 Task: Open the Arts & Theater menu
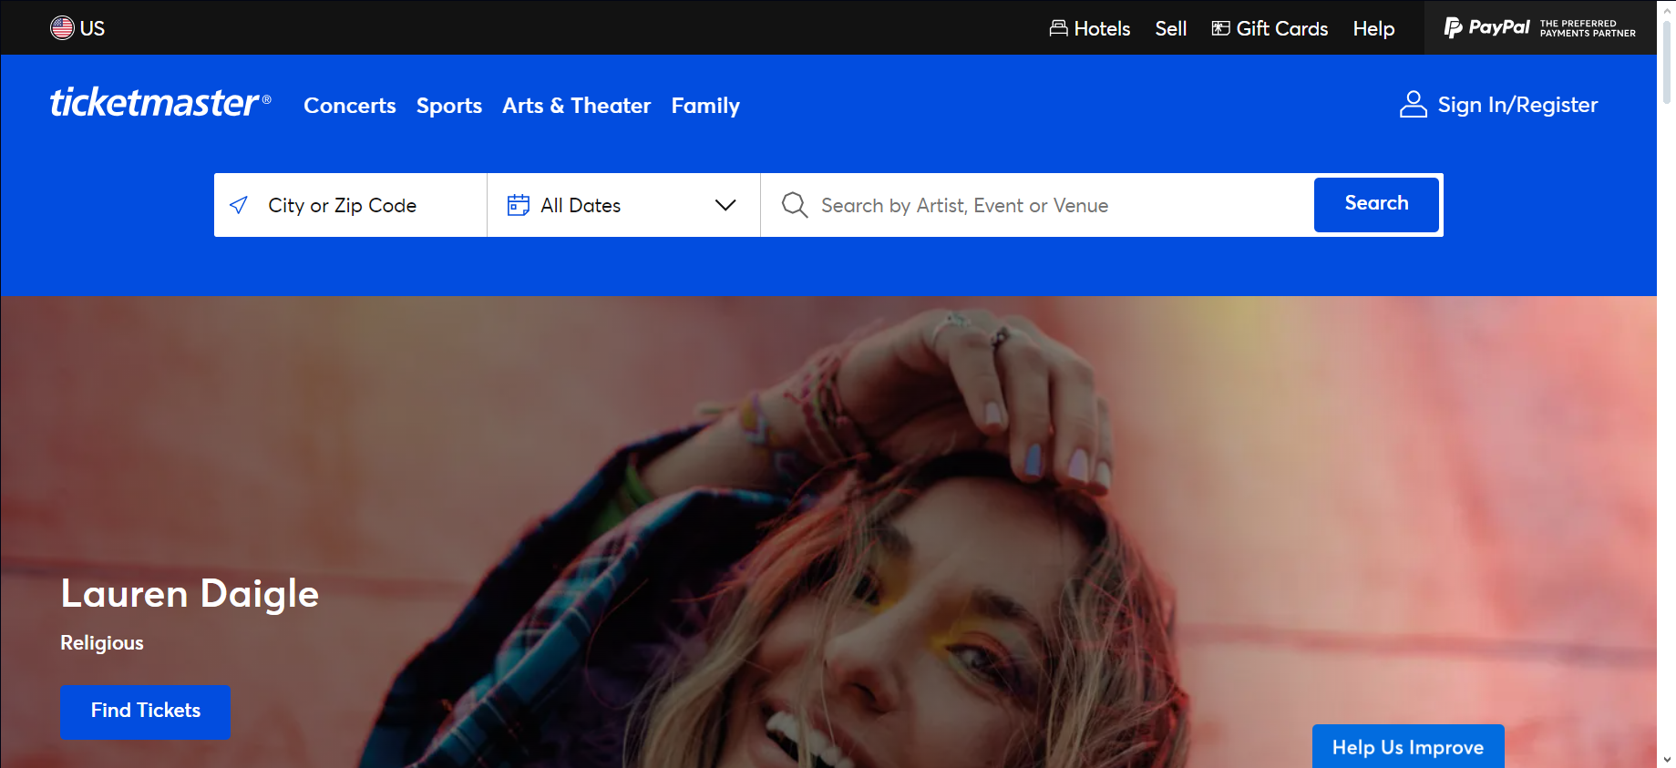(x=577, y=106)
